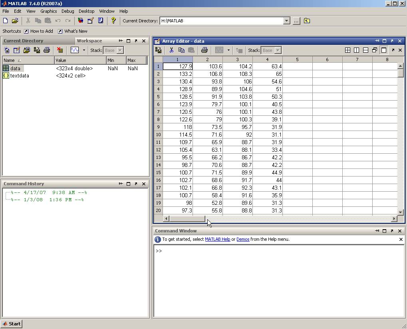Open Help via the question mark icon
The image size is (407, 329).
[113, 21]
